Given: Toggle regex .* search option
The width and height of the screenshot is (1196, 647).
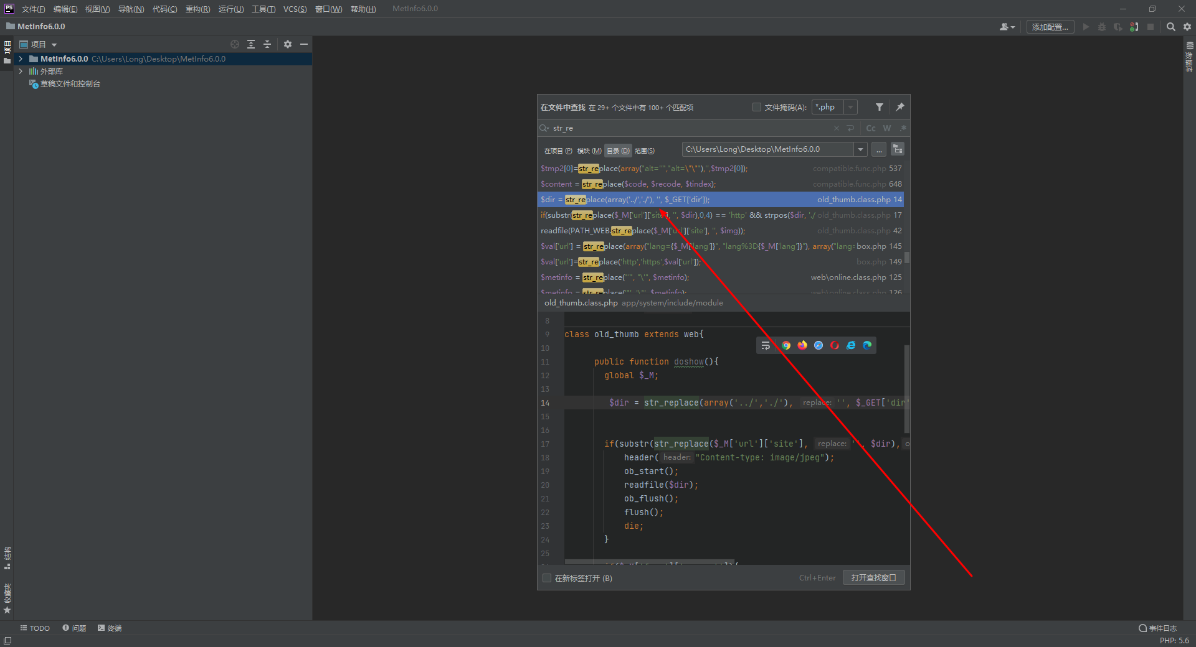Looking at the screenshot, I should (x=903, y=128).
